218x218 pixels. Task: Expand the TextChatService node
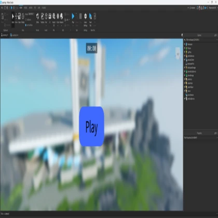coord(185,99)
